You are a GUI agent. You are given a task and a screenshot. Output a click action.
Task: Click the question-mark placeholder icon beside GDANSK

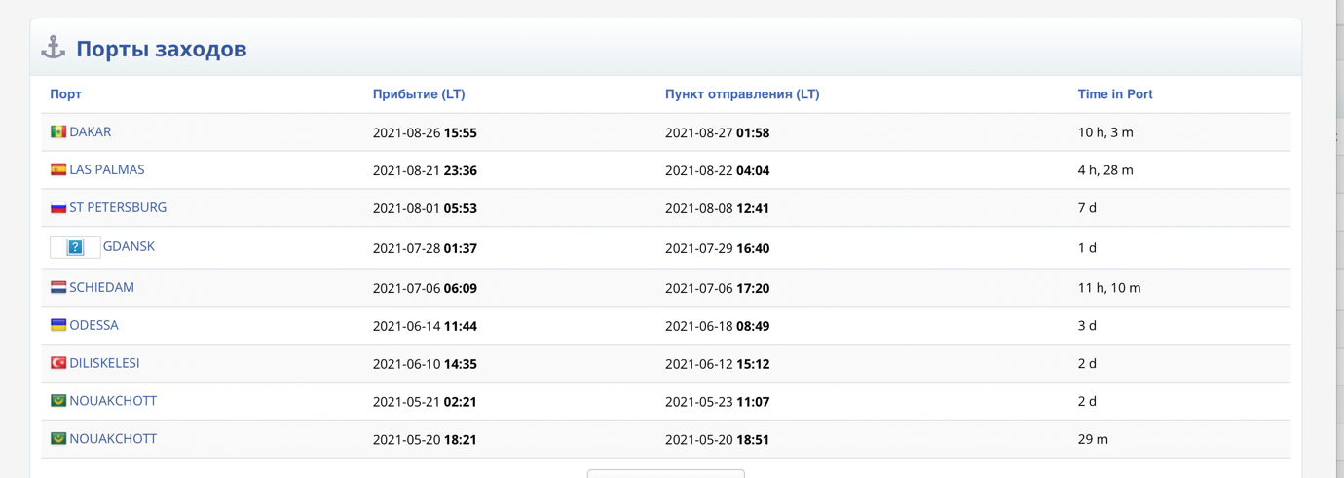click(x=75, y=247)
